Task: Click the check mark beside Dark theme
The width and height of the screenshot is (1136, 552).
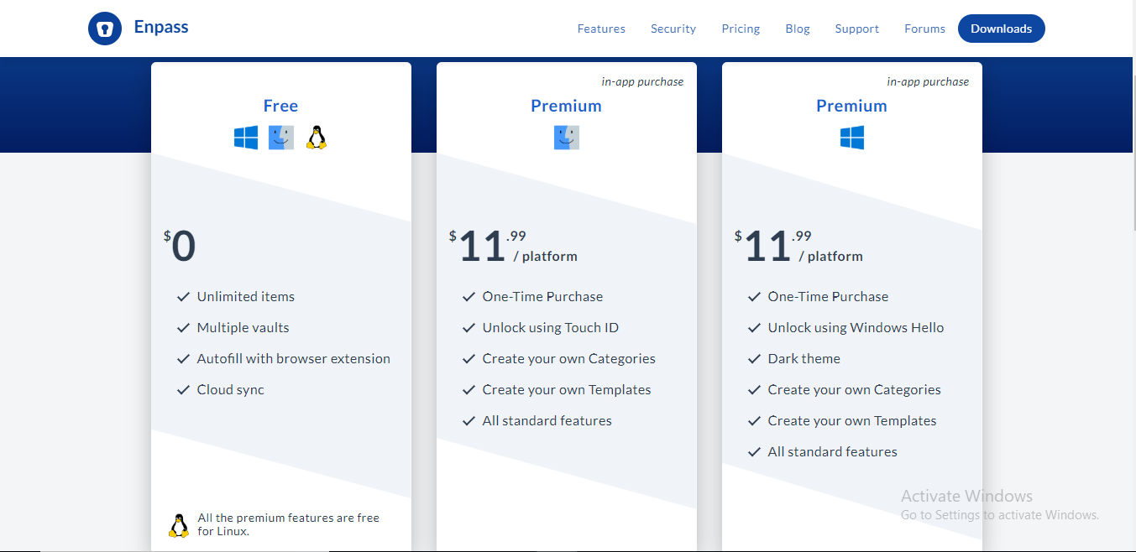Action: point(754,359)
